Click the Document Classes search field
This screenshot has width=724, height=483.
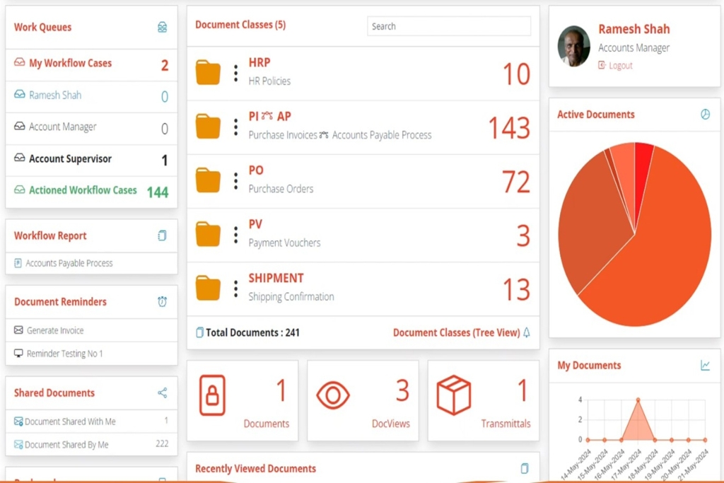coord(449,26)
